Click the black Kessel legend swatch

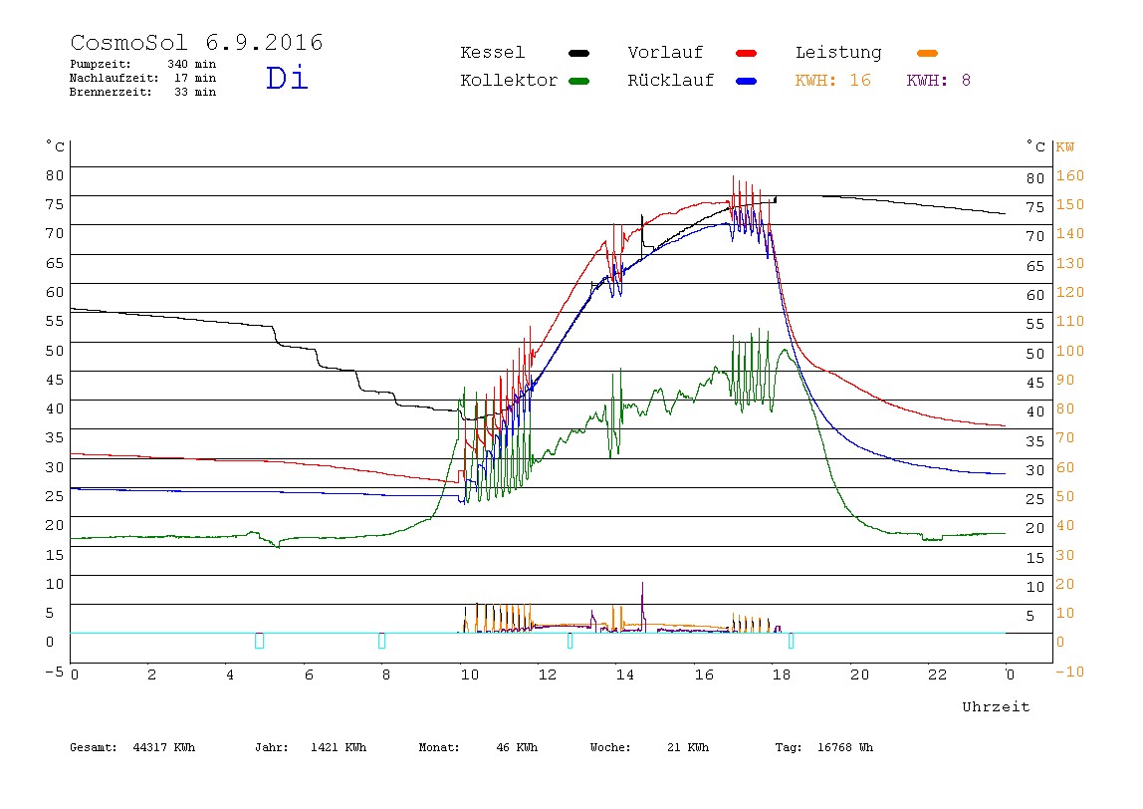click(x=578, y=53)
